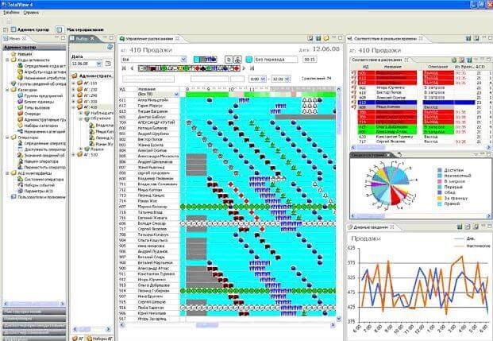Go to previous using the left arrow by activity strip

[133, 68]
